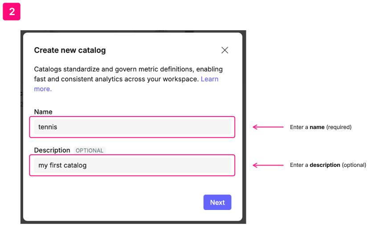Image resolution: width=375 pixels, height=234 pixels.
Task: Click the bold word "description" in annotation
Action: pyautogui.click(x=325, y=165)
